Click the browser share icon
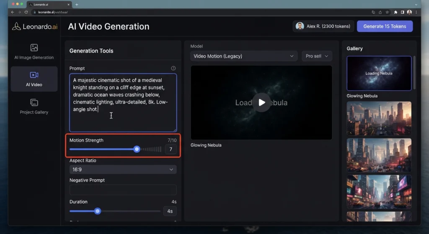The height and width of the screenshot is (234, 429). click(380, 12)
